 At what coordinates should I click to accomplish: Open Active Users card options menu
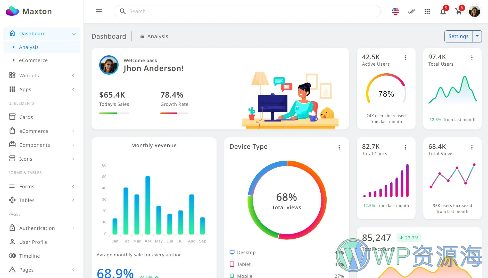pyautogui.click(x=406, y=58)
